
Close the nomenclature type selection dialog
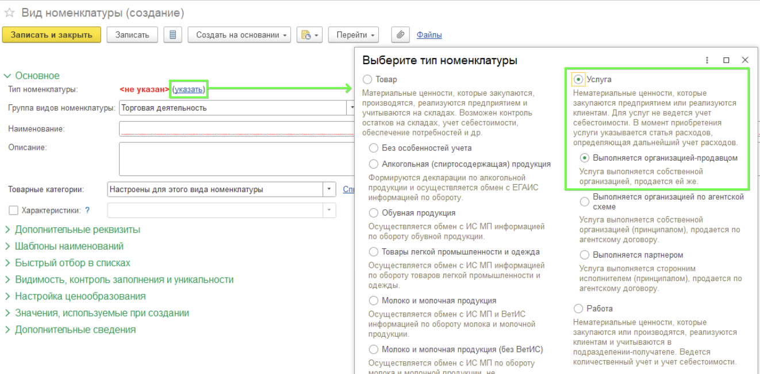click(x=745, y=60)
